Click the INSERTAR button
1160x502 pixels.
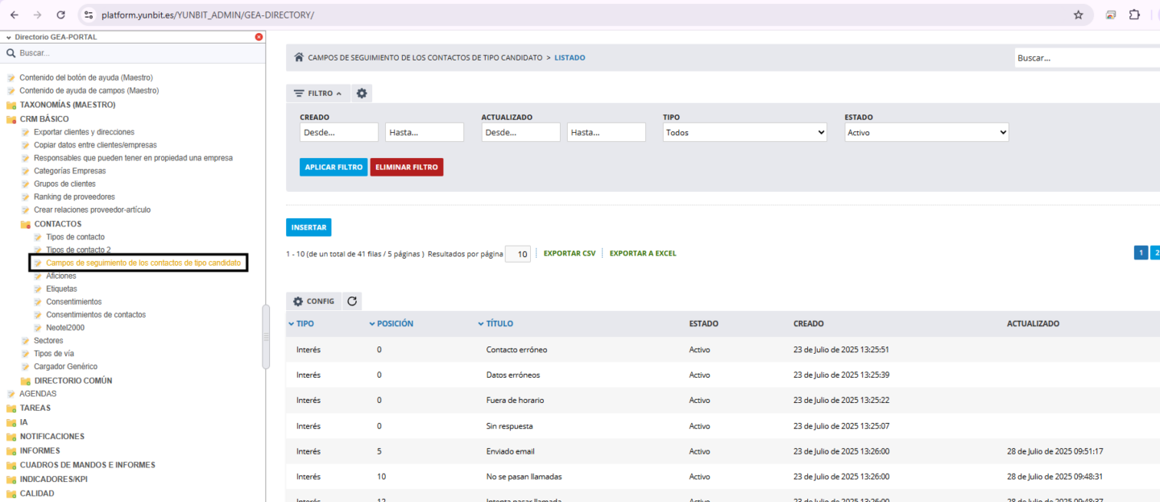[309, 228]
